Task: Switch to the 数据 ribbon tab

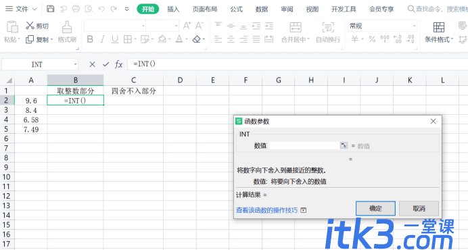Action: point(262,9)
